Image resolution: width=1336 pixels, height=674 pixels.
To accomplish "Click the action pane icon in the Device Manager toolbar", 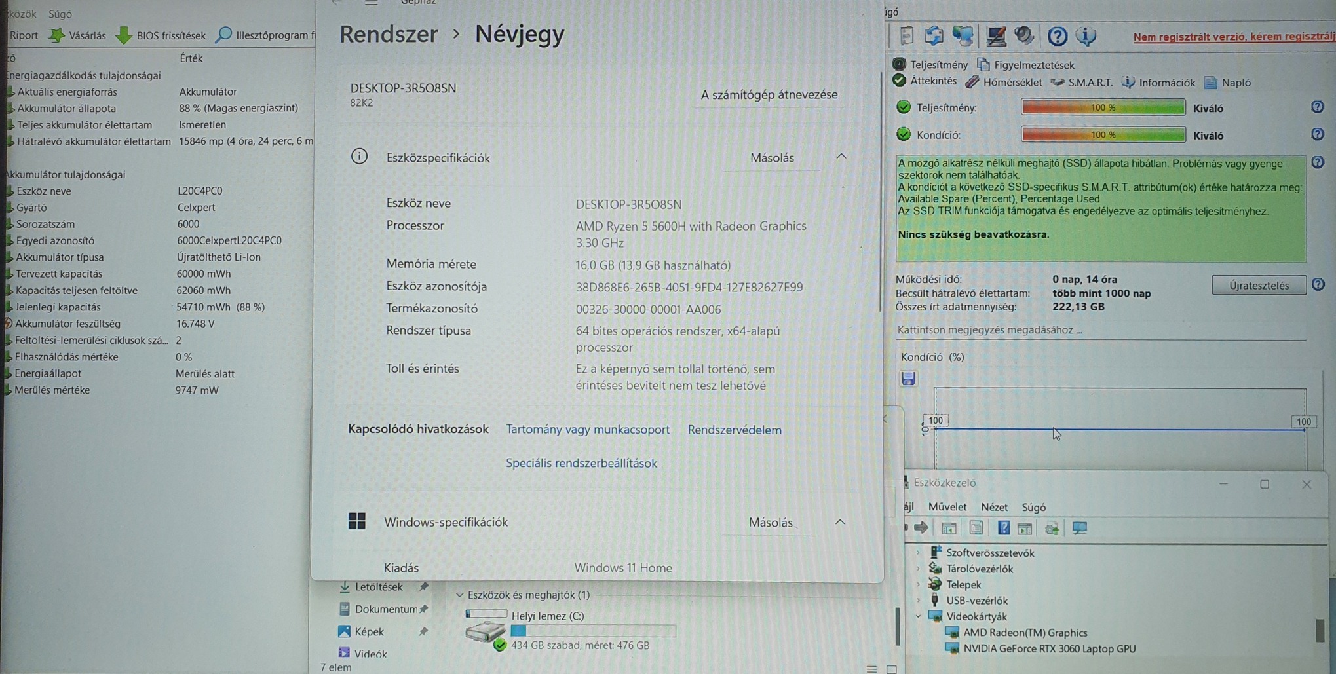I will tap(1025, 528).
